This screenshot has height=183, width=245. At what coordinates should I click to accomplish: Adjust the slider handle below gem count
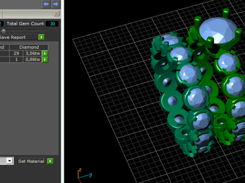click(4, 30)
